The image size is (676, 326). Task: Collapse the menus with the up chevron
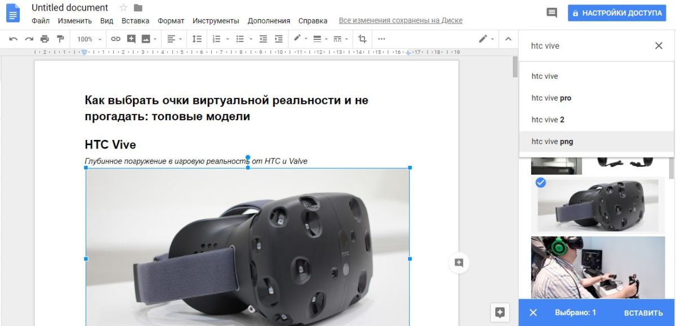point(508,39)
